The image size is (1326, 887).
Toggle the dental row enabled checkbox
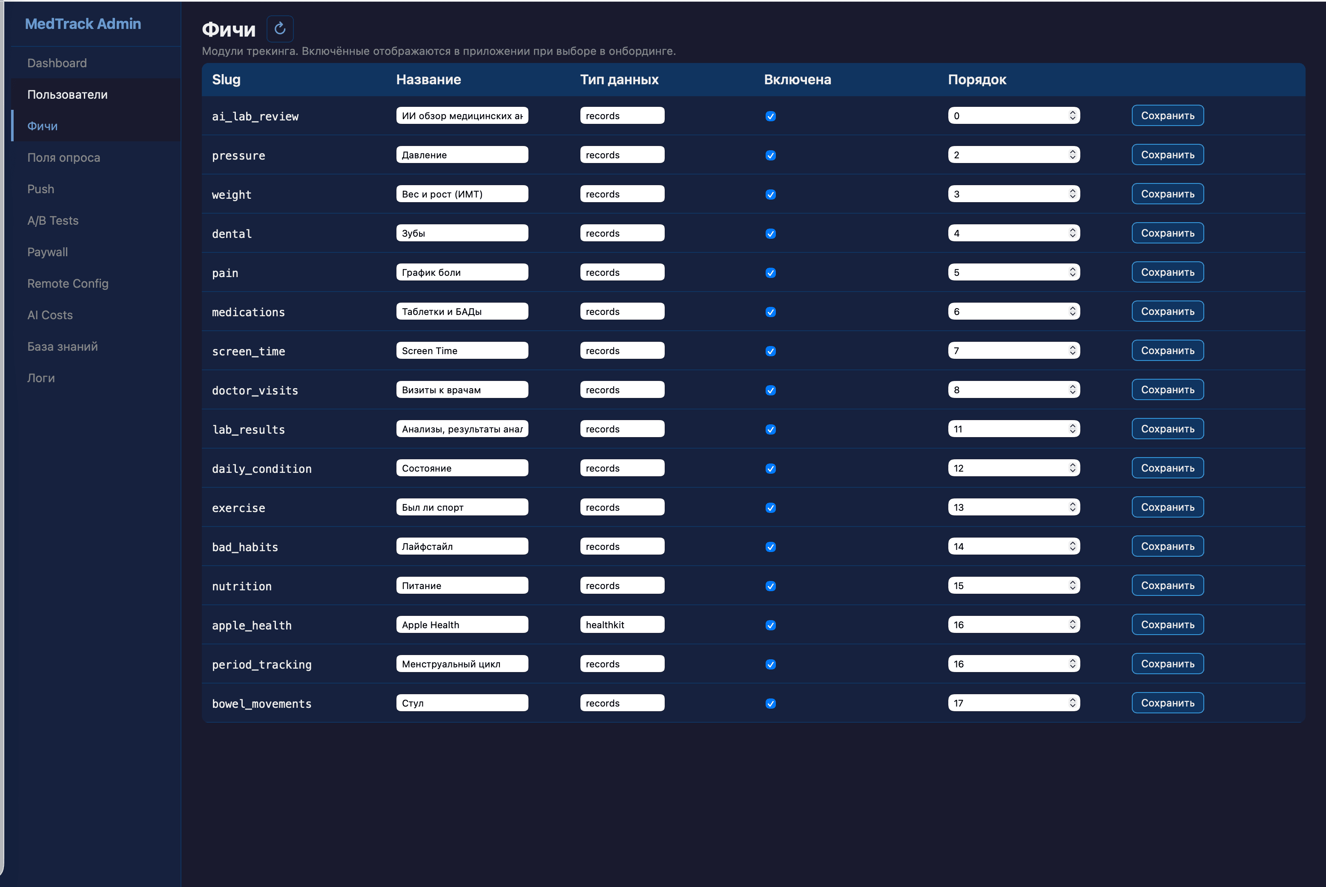click(x=770, y=234)
